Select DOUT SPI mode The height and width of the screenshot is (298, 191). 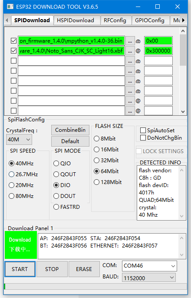coord(65,196)
